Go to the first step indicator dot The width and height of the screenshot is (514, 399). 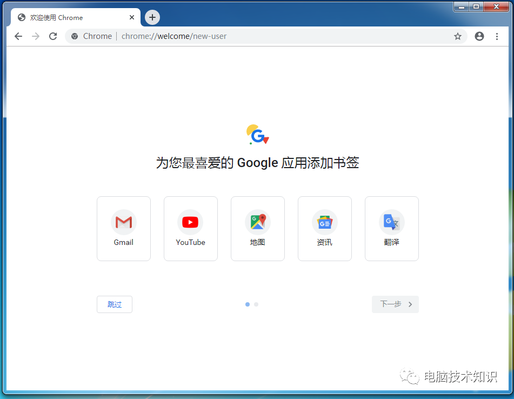tap(248, 304)
